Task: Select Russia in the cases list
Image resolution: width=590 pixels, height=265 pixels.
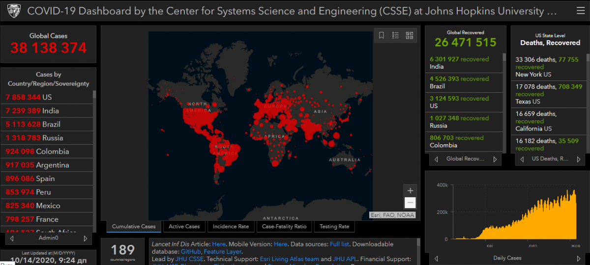Action: tap(47, 138)
